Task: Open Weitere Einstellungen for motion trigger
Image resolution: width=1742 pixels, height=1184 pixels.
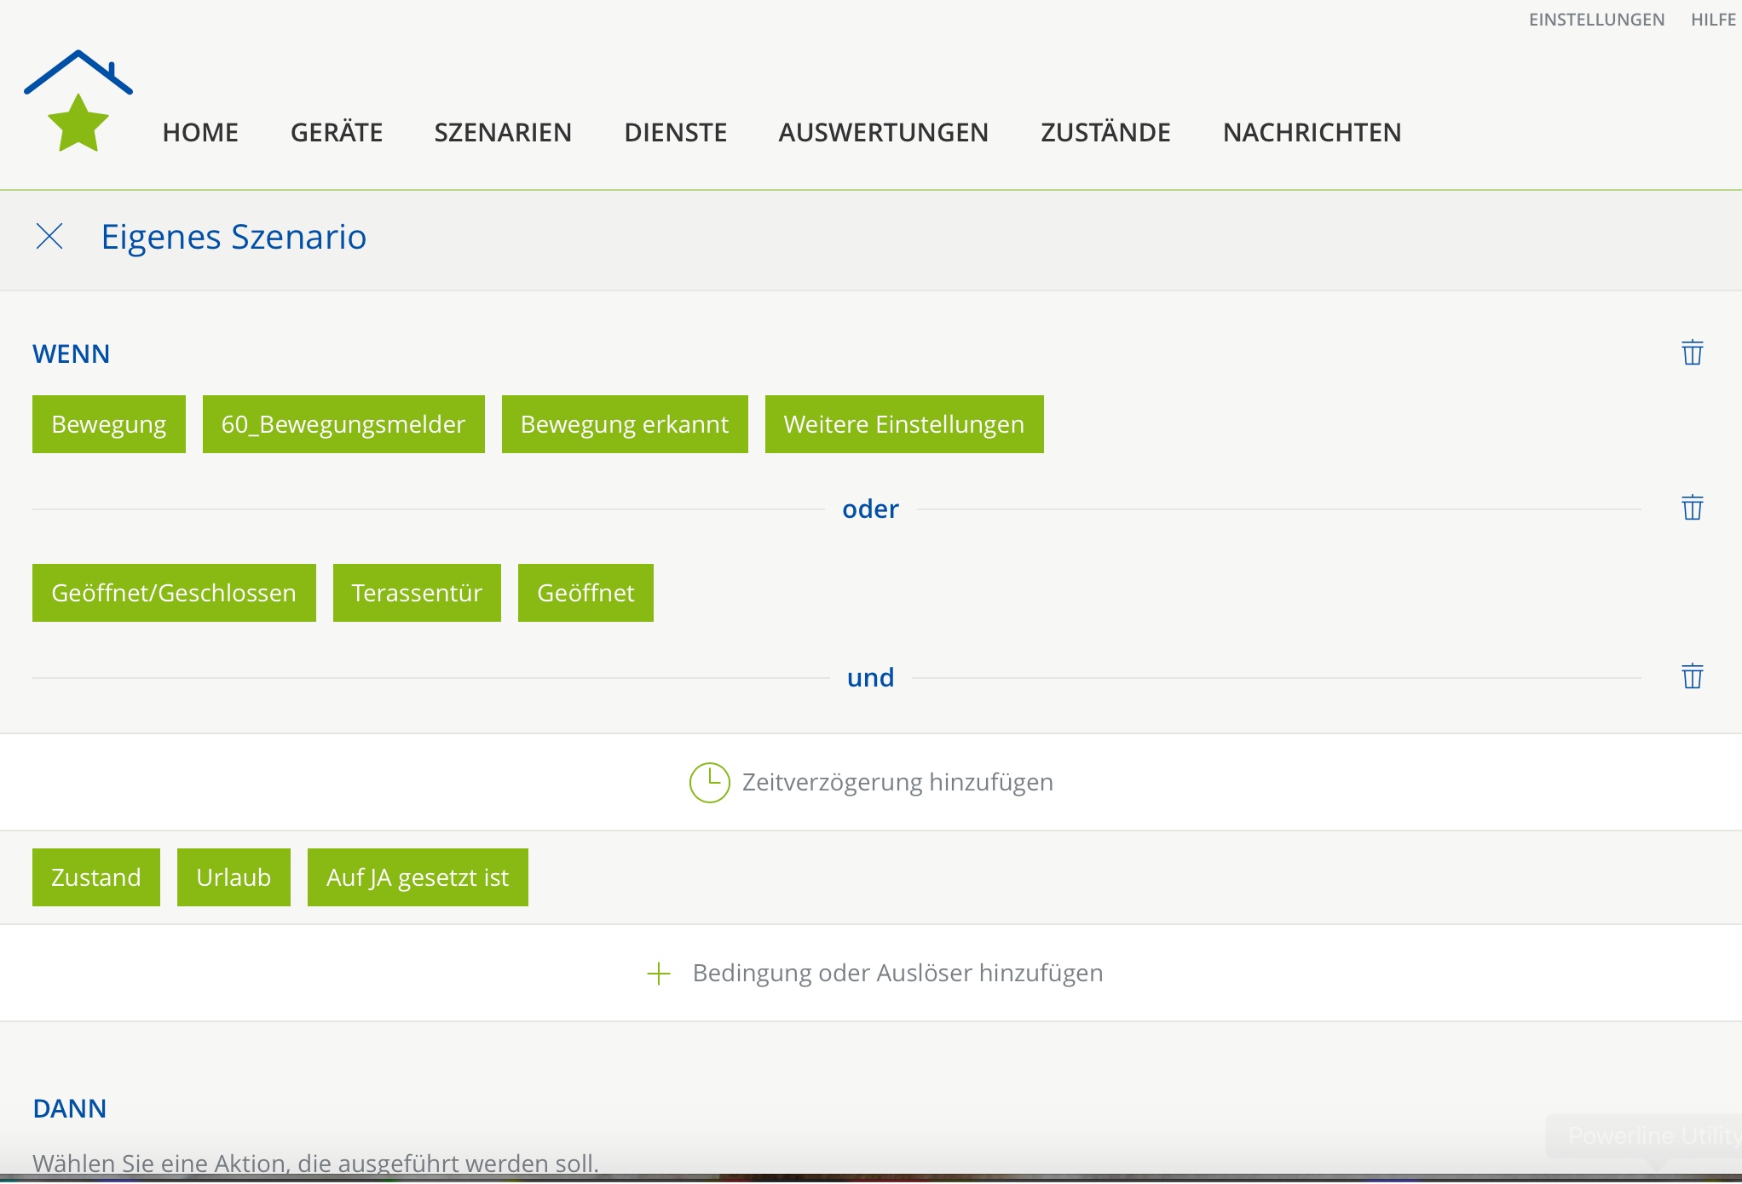Action: [x=903, y=424]
